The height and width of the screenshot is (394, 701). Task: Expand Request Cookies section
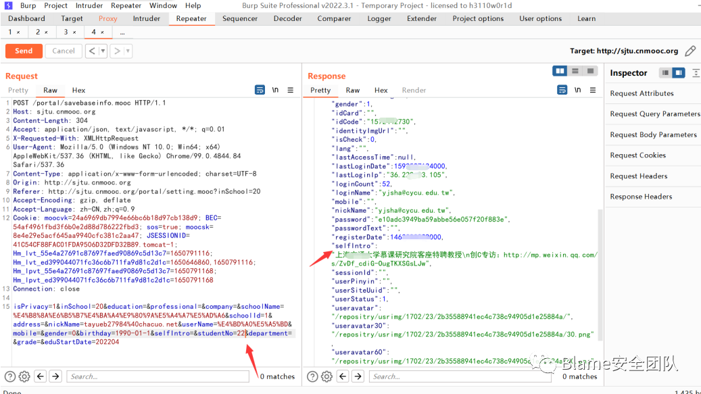pyautogui.click(x=638, y=155)
